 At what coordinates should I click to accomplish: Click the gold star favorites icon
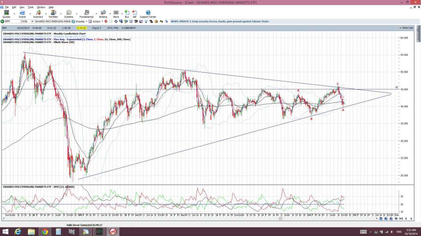point(156,21)
